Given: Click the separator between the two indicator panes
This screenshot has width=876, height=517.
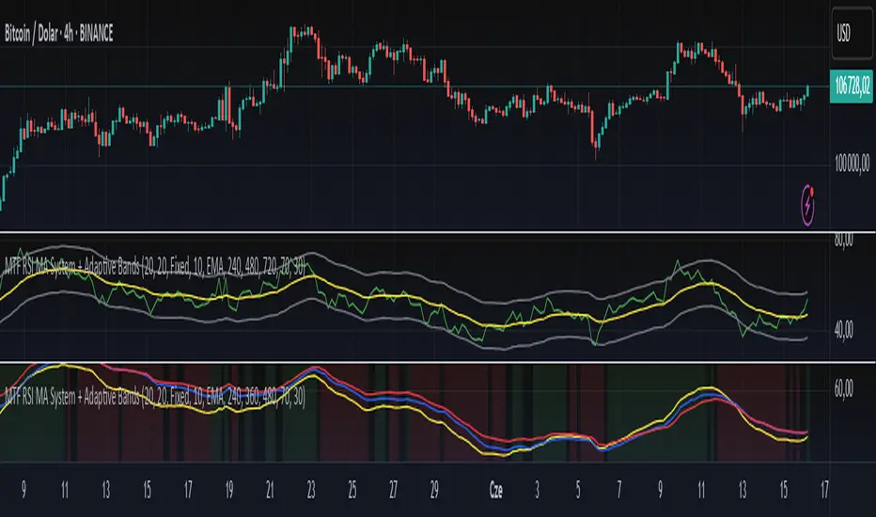Looking at the screenshot, I should [414, 362].
